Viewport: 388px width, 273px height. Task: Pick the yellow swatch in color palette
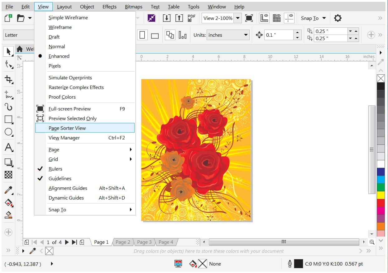381,195
